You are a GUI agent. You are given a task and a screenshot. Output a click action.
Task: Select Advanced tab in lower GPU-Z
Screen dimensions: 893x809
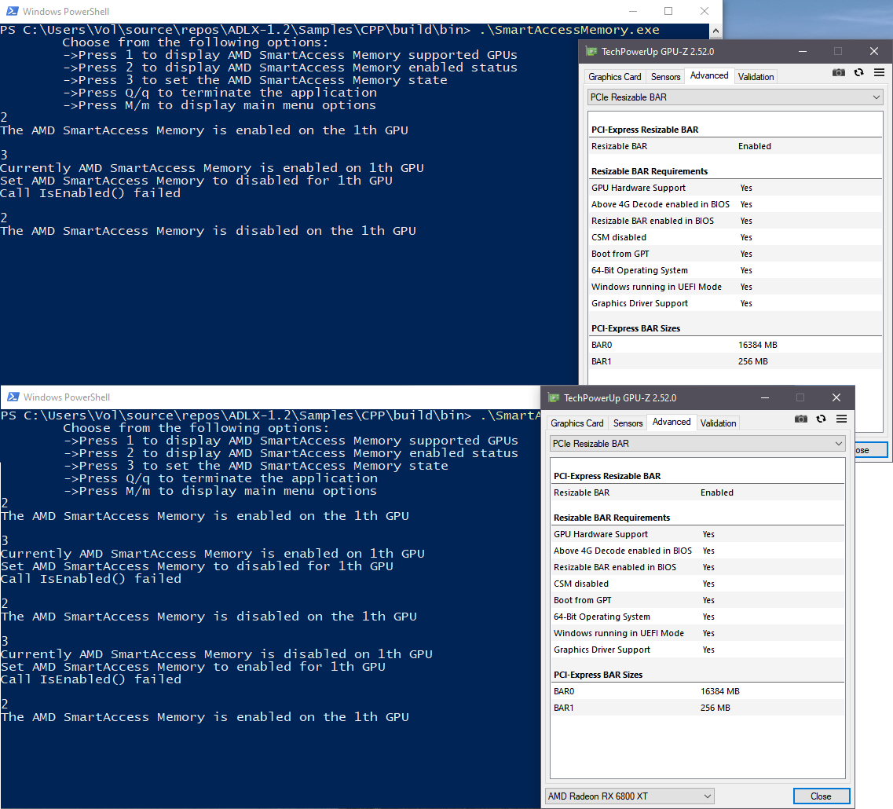(672, 422)
